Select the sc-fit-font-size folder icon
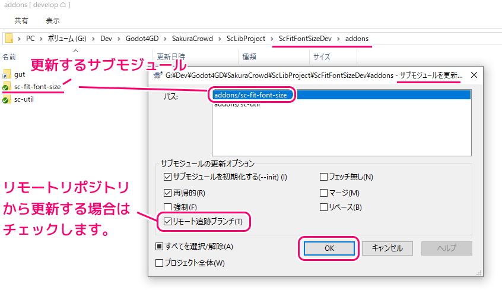The image size is (502, 296). 6,87
